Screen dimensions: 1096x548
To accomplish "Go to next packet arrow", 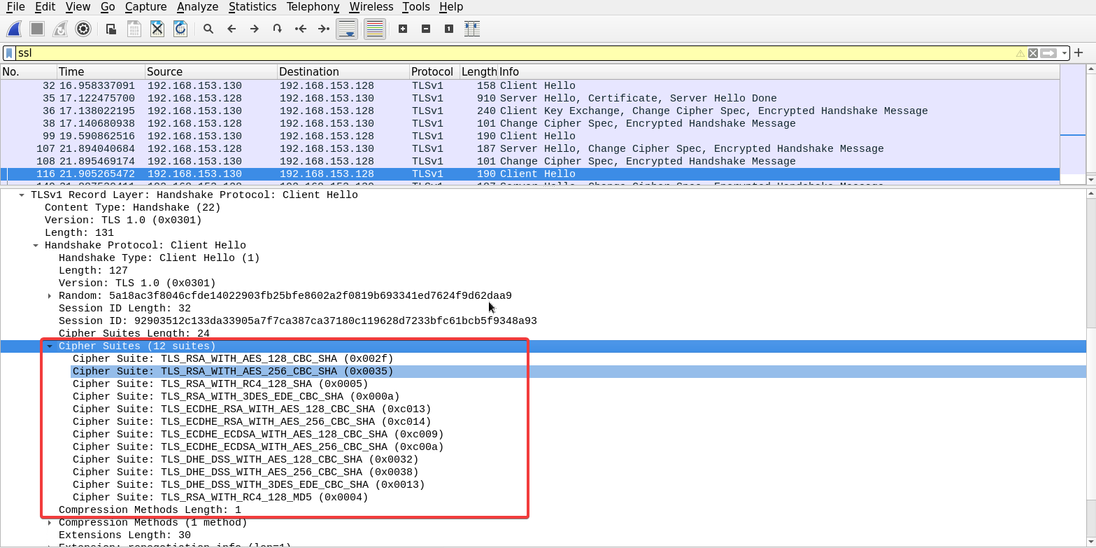I will tap(255, 29).
